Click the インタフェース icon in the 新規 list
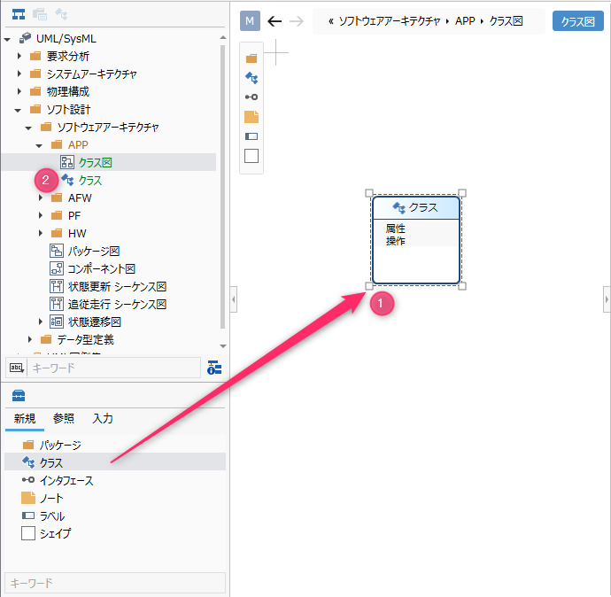 pyautogui.click(x=28, y=480)
